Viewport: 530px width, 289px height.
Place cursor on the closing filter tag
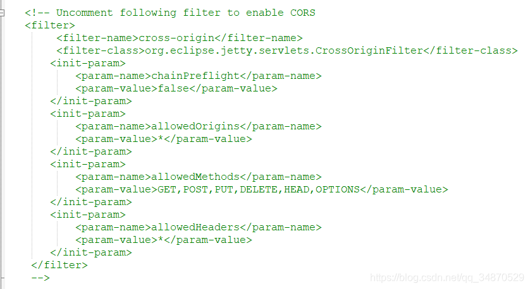tap(59, 265)
